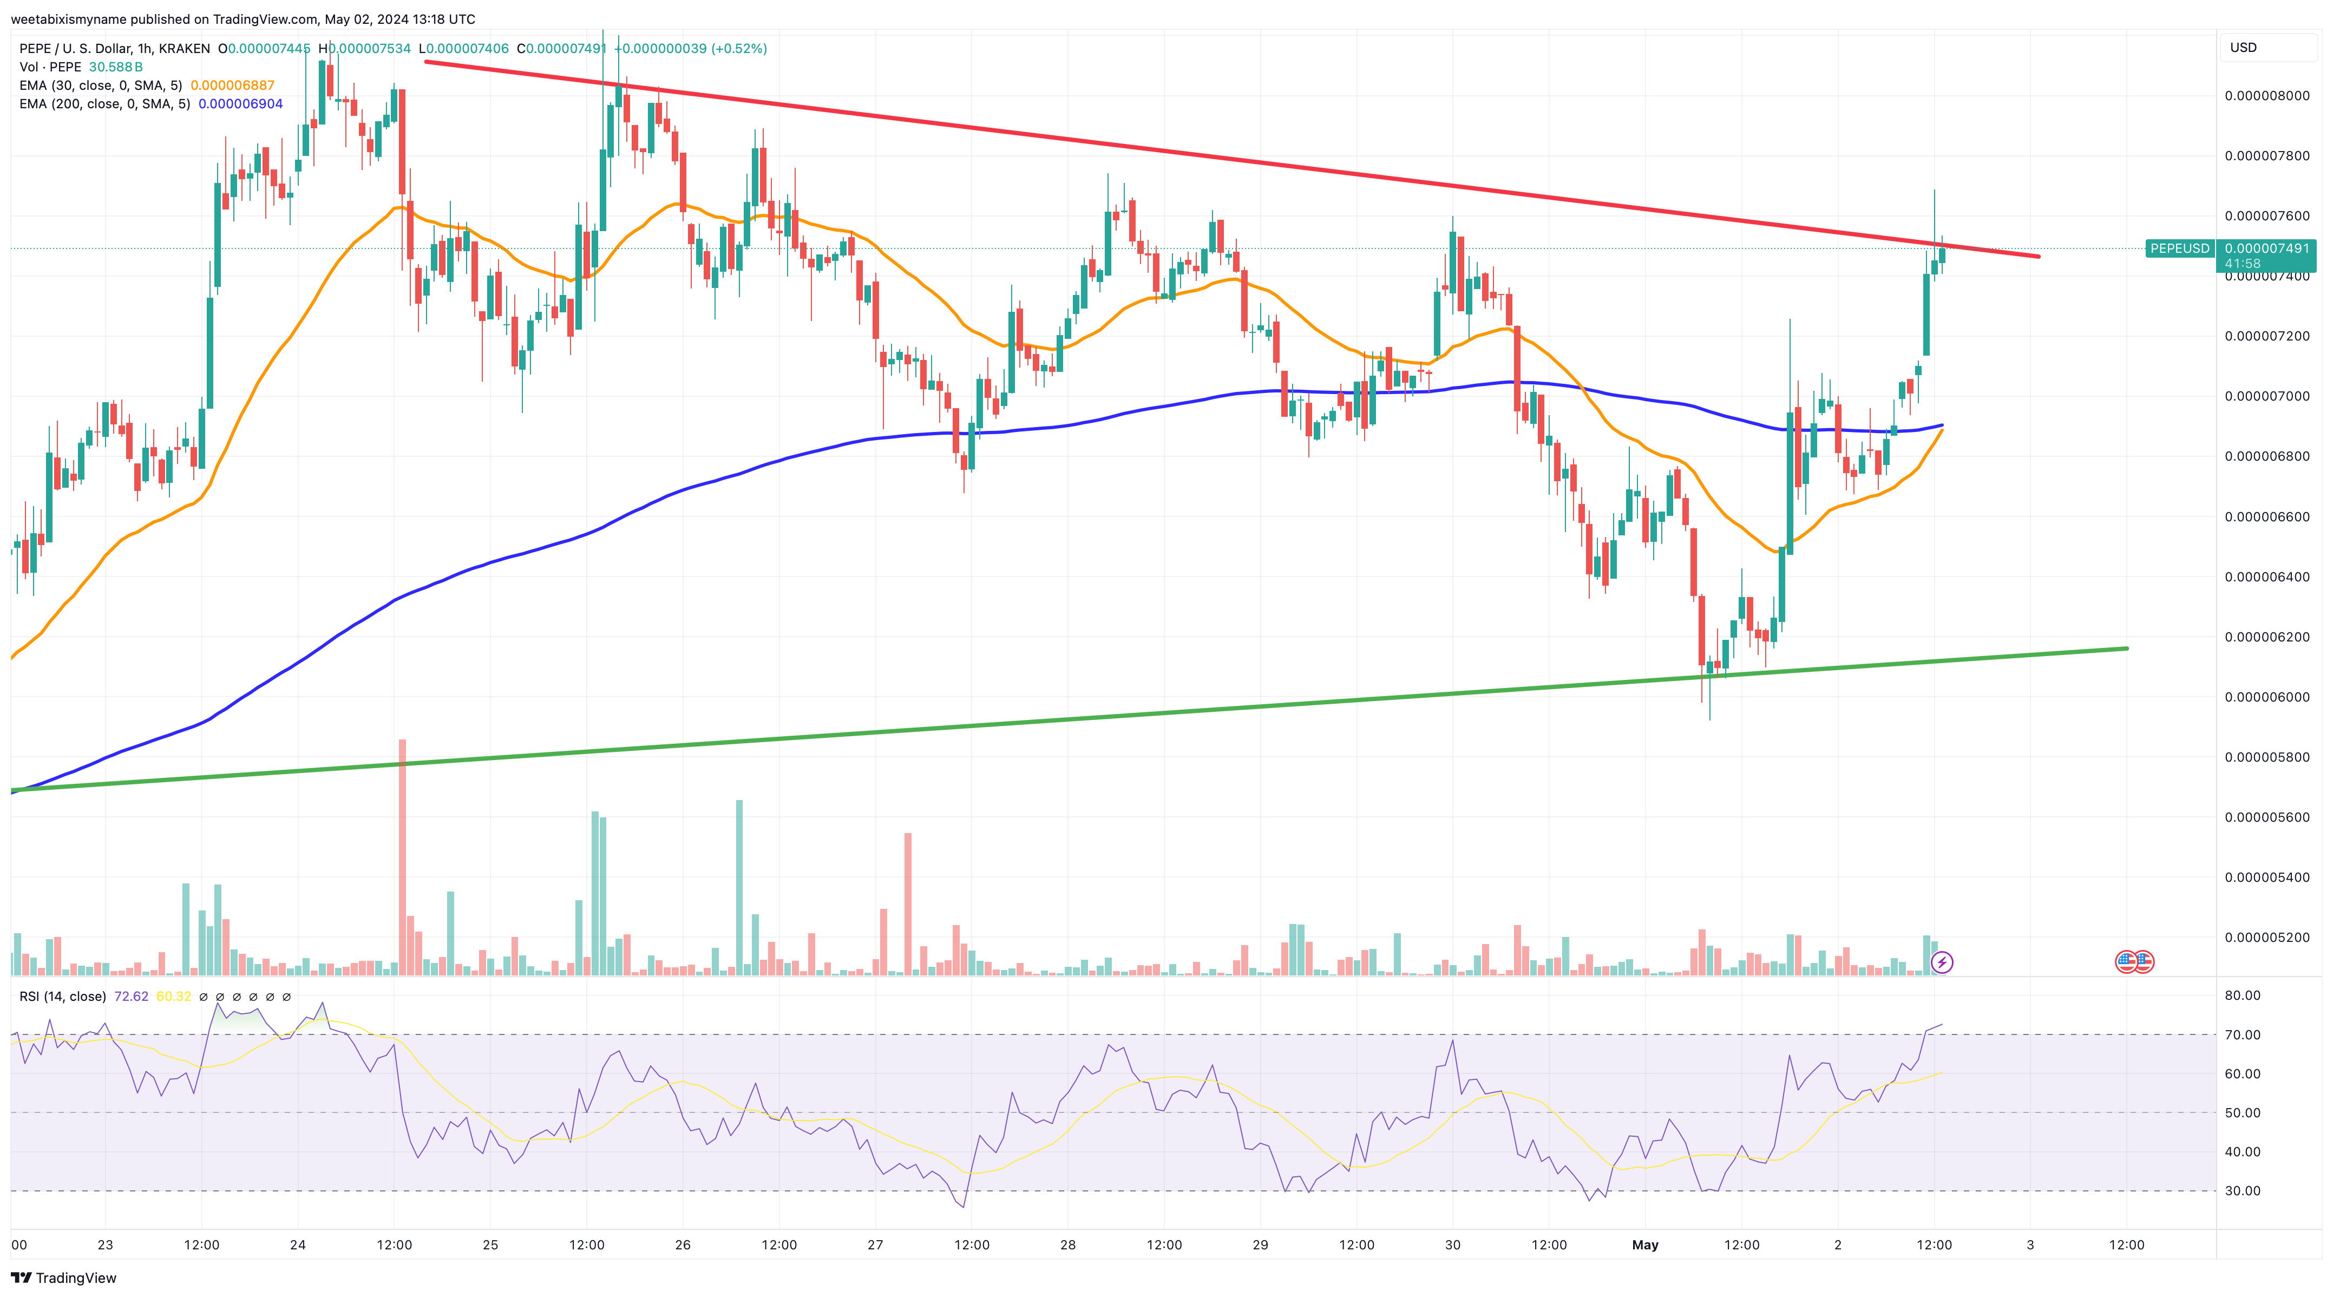
Task: Click price axis label 0.000006800
Action: tap(2267, 456)
